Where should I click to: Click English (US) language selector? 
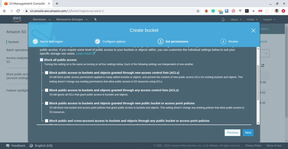click(44, 145)
